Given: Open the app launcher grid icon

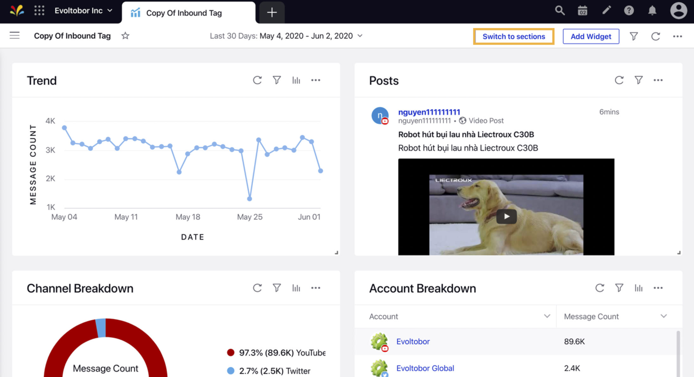Looking at the screenshot, I should point(39,10).
